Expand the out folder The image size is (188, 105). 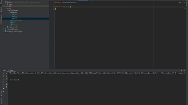click(5, 6)
